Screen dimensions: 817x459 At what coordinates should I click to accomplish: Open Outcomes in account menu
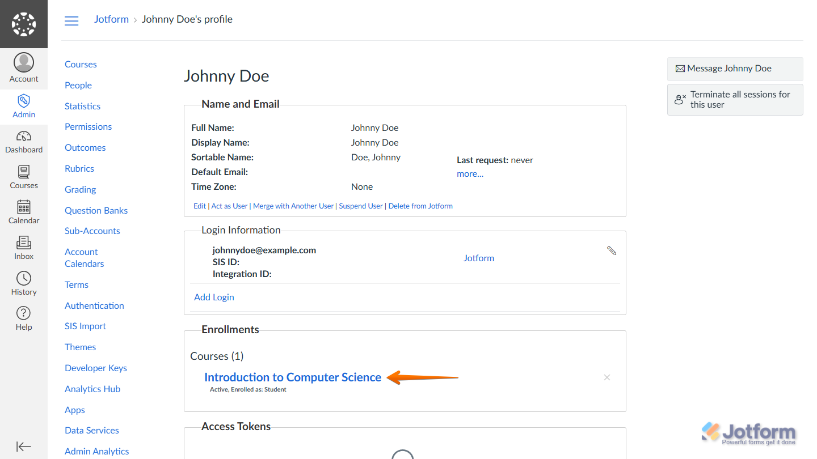(85, 148)
